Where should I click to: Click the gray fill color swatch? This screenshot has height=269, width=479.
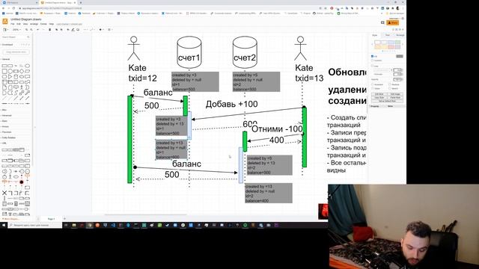pyautogui.click(x=400, y=57)
